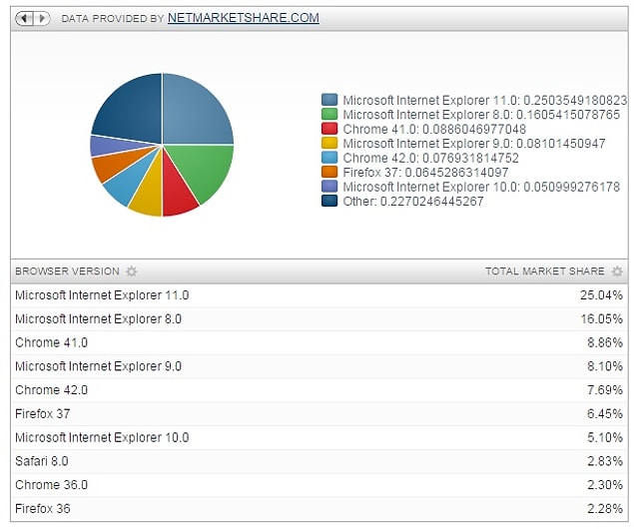634x529 pixels.
Task: Click Internet Explorer 9.0 yellow legend swatch
Action: [329, 144]
